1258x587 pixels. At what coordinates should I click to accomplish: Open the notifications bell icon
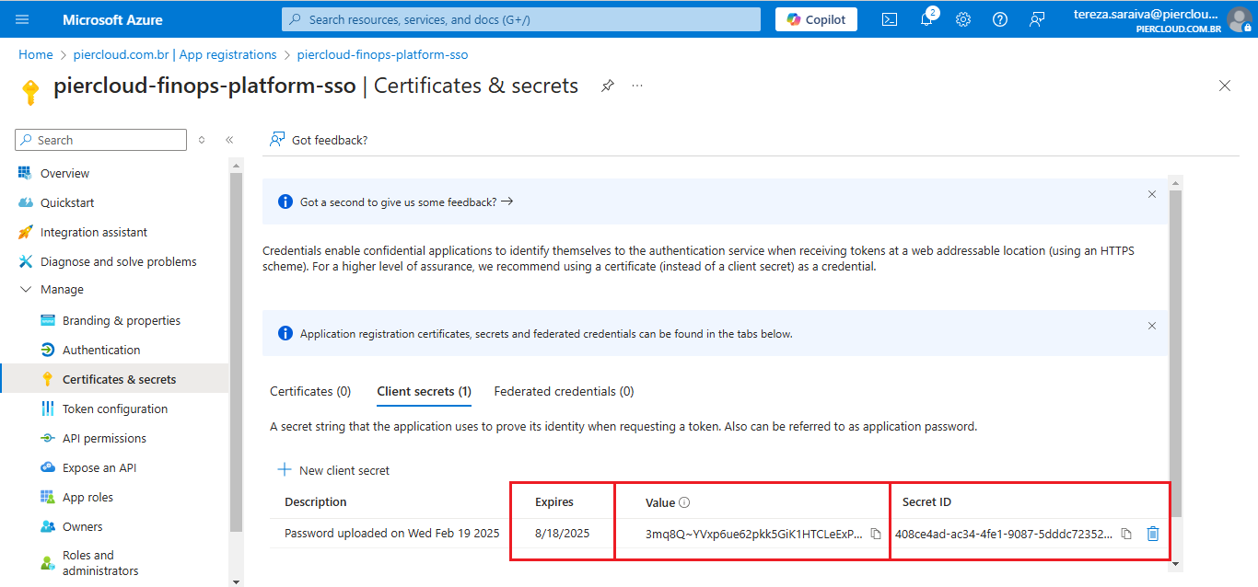pos(926,19)
